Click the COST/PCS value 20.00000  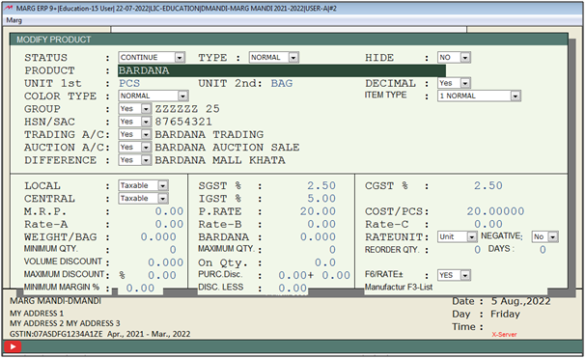[x=495, y=211]
